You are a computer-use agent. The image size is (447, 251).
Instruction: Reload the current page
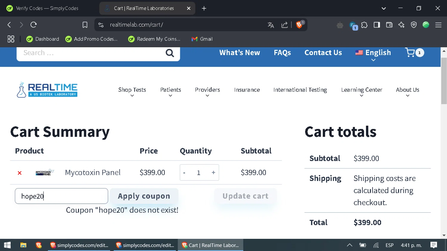point(33,25)
